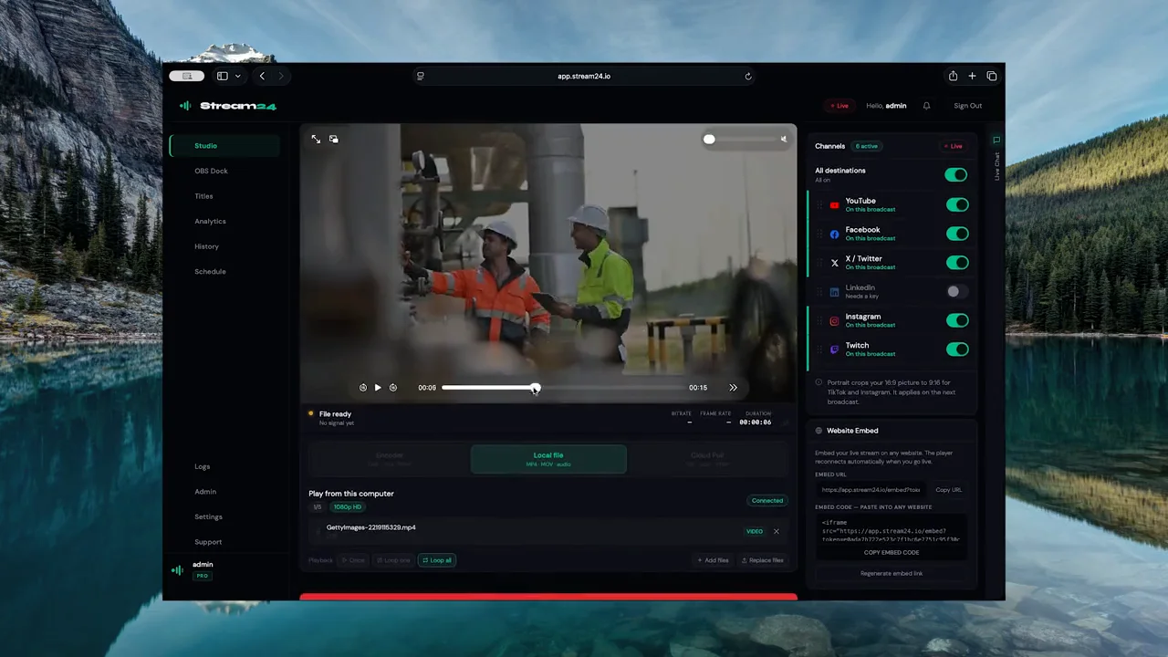Toggle the browser sidebar

(x=222, y=77)
